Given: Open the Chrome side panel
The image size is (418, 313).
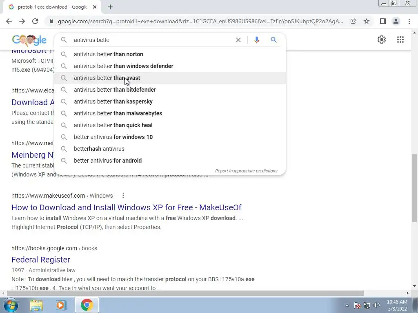Looking at the screenshot, I should 383,21.
